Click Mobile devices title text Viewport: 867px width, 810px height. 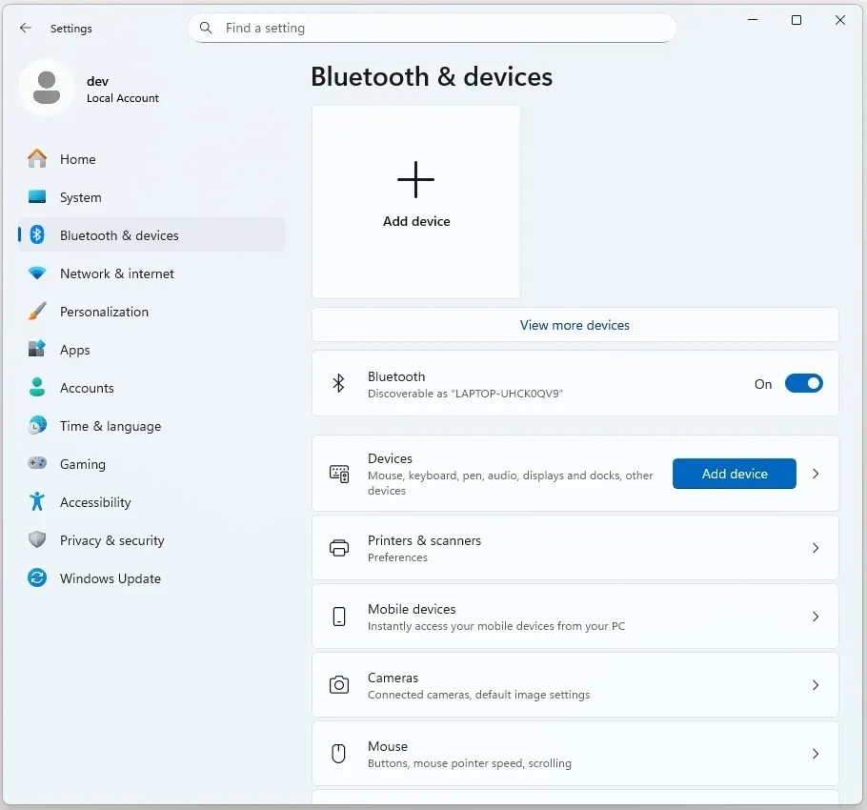coord(412,609)
